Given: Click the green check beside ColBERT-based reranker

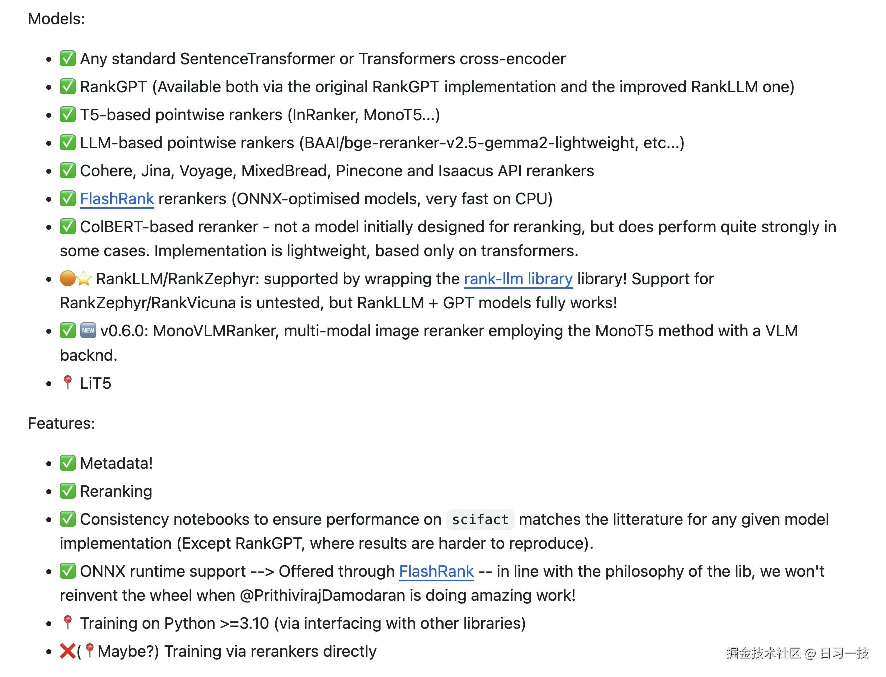Looking at the screenshot, I should pyautogui.click(x=68, y=227).
